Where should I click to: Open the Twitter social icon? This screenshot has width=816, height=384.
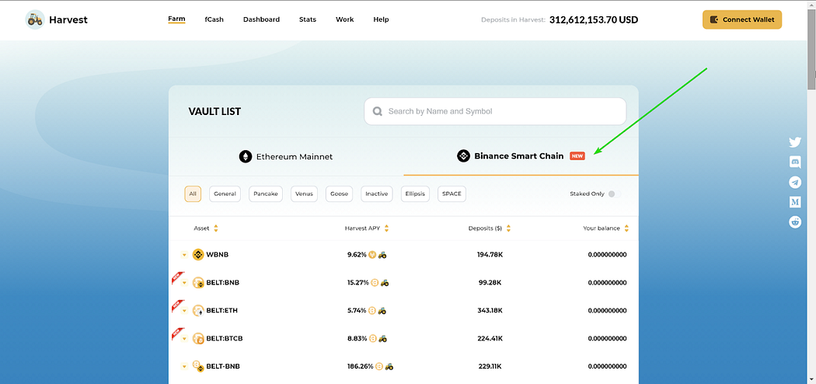(x=795, y=142)
